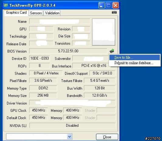Click the Device ID value 10DE - 0393
The image size is (162, 141).
40,58
